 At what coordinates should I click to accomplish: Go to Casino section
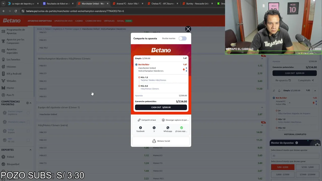pos(79,21)
